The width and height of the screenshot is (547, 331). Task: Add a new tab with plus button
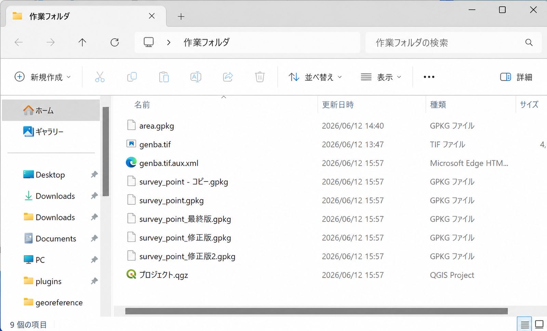tap(181, 16)
